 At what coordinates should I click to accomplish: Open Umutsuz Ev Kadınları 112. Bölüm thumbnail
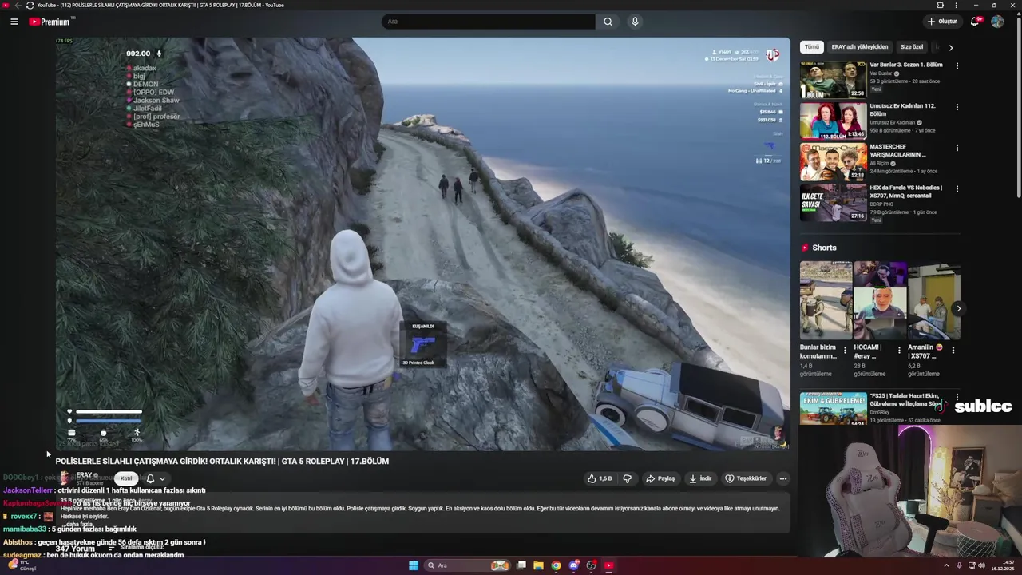coord(833,121)
